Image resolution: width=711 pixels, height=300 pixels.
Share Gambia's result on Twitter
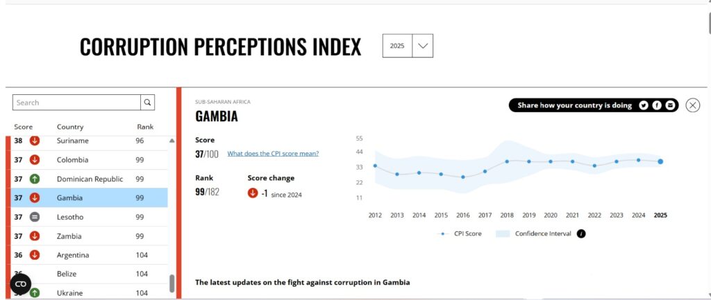644,105
